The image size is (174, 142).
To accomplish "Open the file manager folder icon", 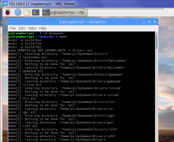I will pos(27,12).
